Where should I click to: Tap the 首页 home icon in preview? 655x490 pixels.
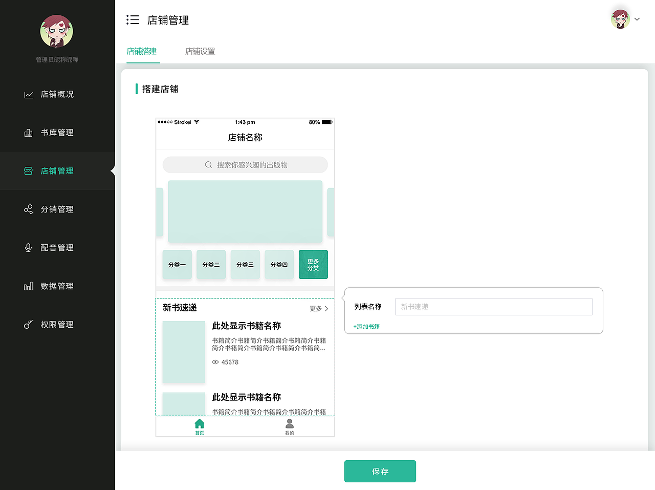click(199, 424)
